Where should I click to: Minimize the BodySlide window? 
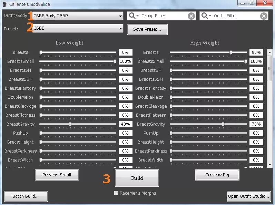click(243, 3)
